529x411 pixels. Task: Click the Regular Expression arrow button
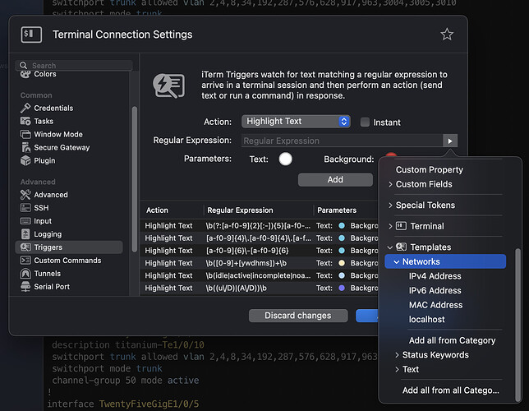449,141
